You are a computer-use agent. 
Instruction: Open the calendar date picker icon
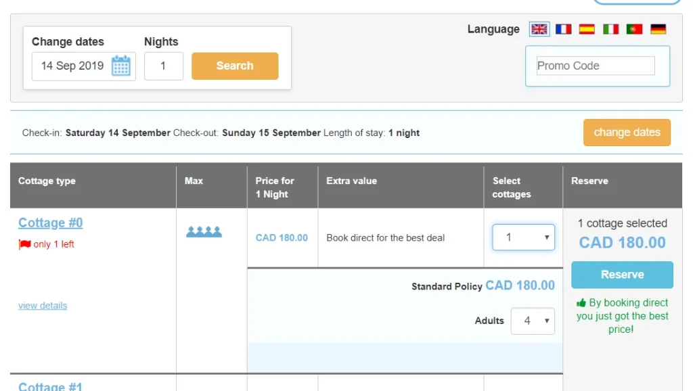tap(120, 66)
